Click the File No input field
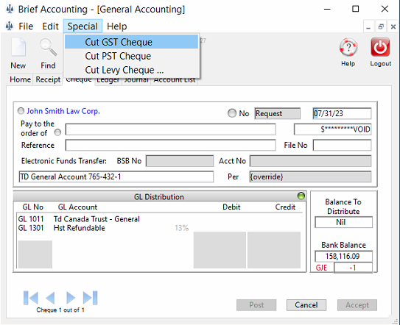 (x=342, y=145)
